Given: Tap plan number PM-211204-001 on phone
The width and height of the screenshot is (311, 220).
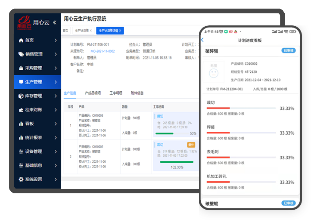Looking at the screenshot, I should pyautogui.click(x=231, y=89).
